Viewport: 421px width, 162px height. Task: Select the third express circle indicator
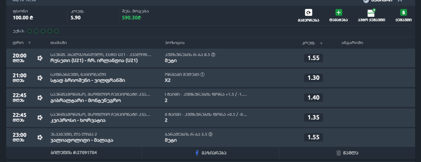43,31
